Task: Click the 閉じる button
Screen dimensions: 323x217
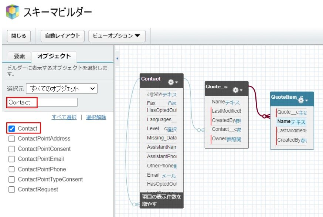Action: tap(19, 36)
